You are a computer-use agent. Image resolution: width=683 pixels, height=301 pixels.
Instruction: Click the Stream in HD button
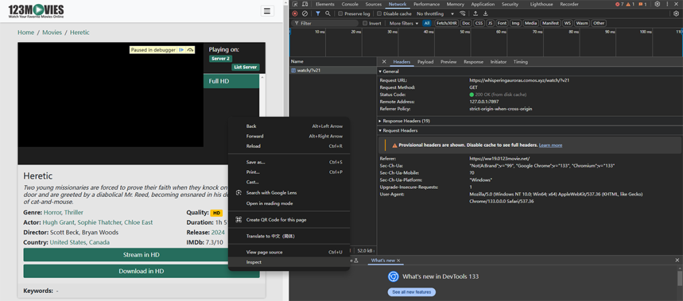[141, 255]
